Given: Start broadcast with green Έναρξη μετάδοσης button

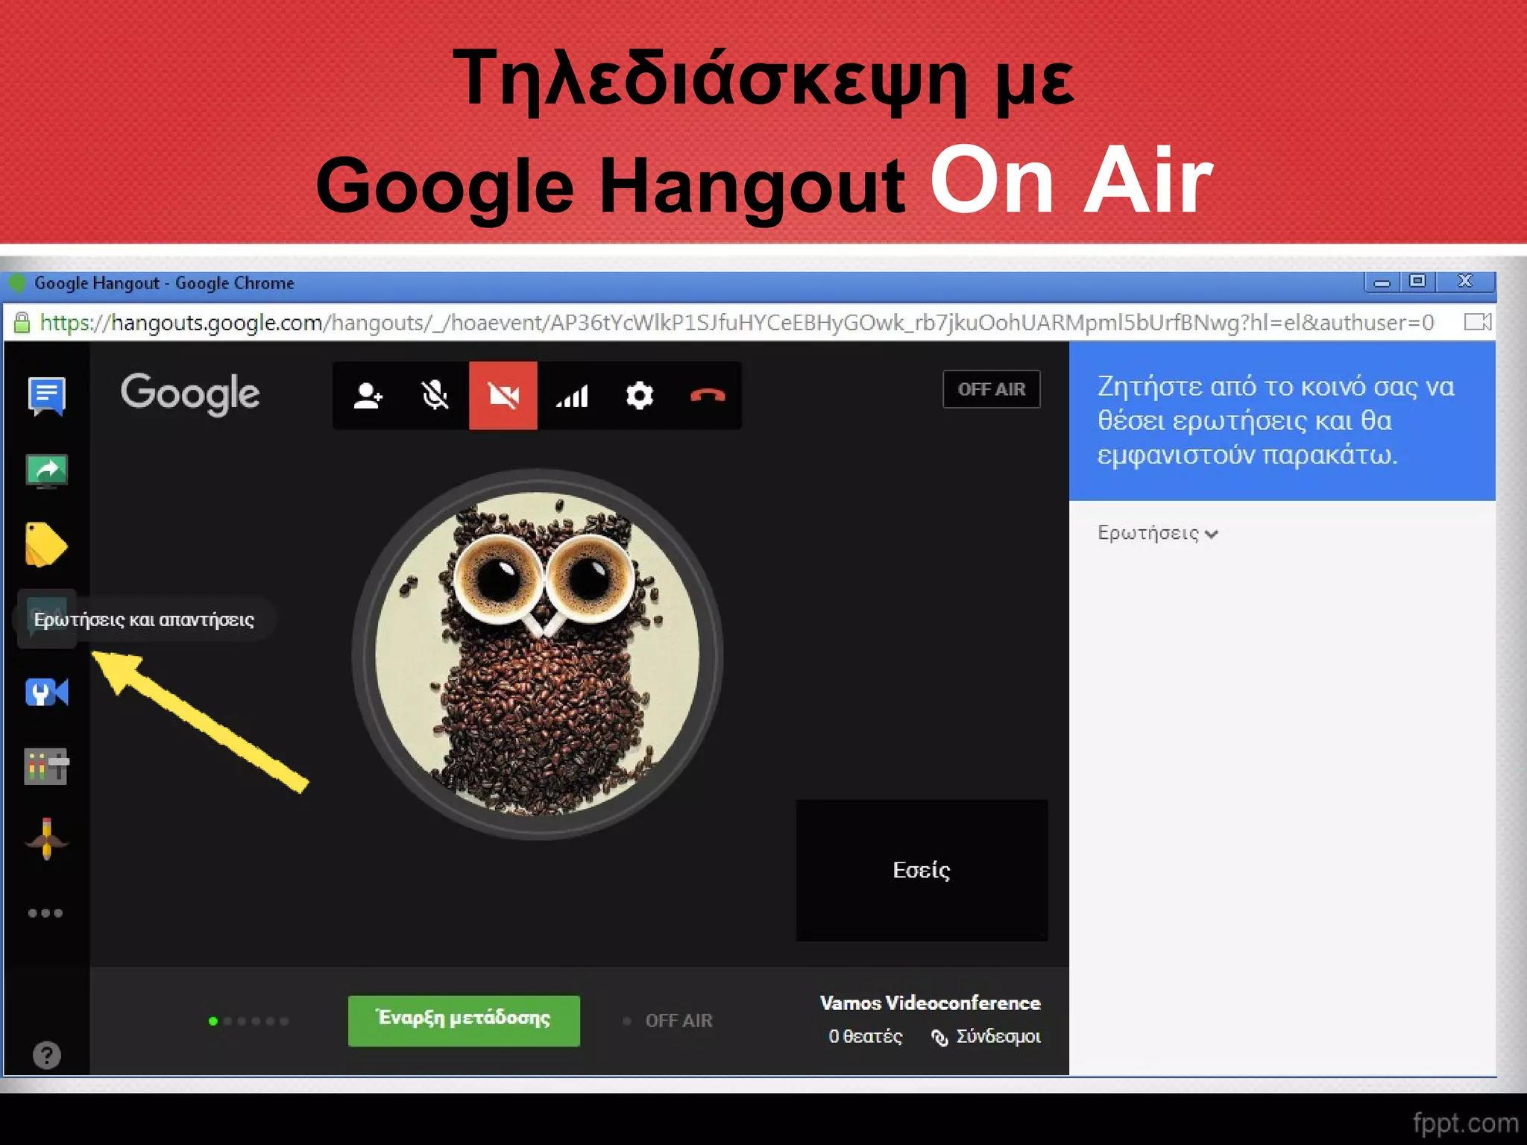Looking at the screenshot, I should click(x=464, y=1021).
